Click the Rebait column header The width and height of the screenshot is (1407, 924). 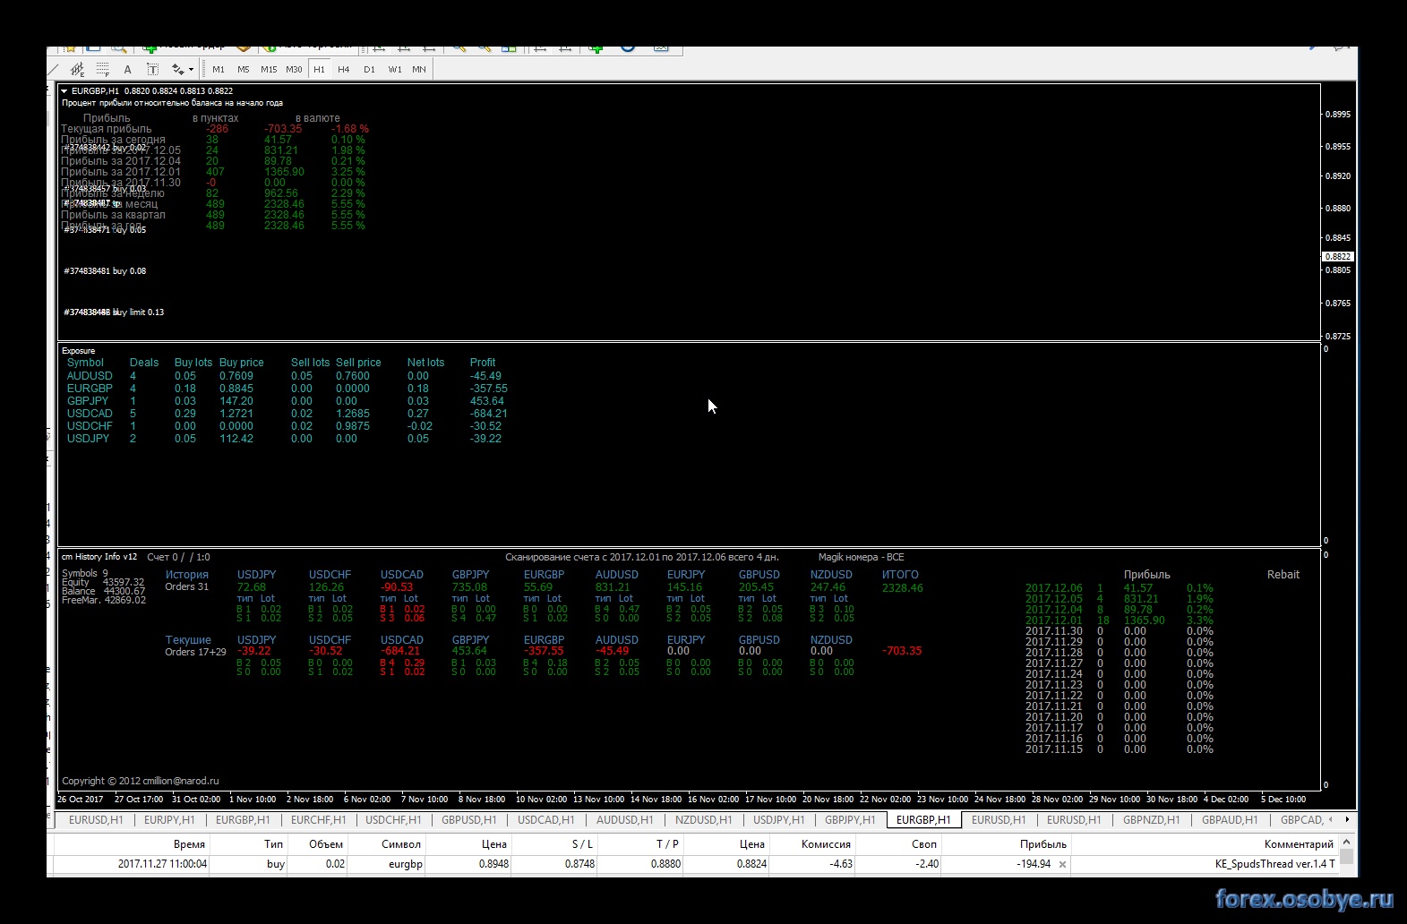(1283, 575)
